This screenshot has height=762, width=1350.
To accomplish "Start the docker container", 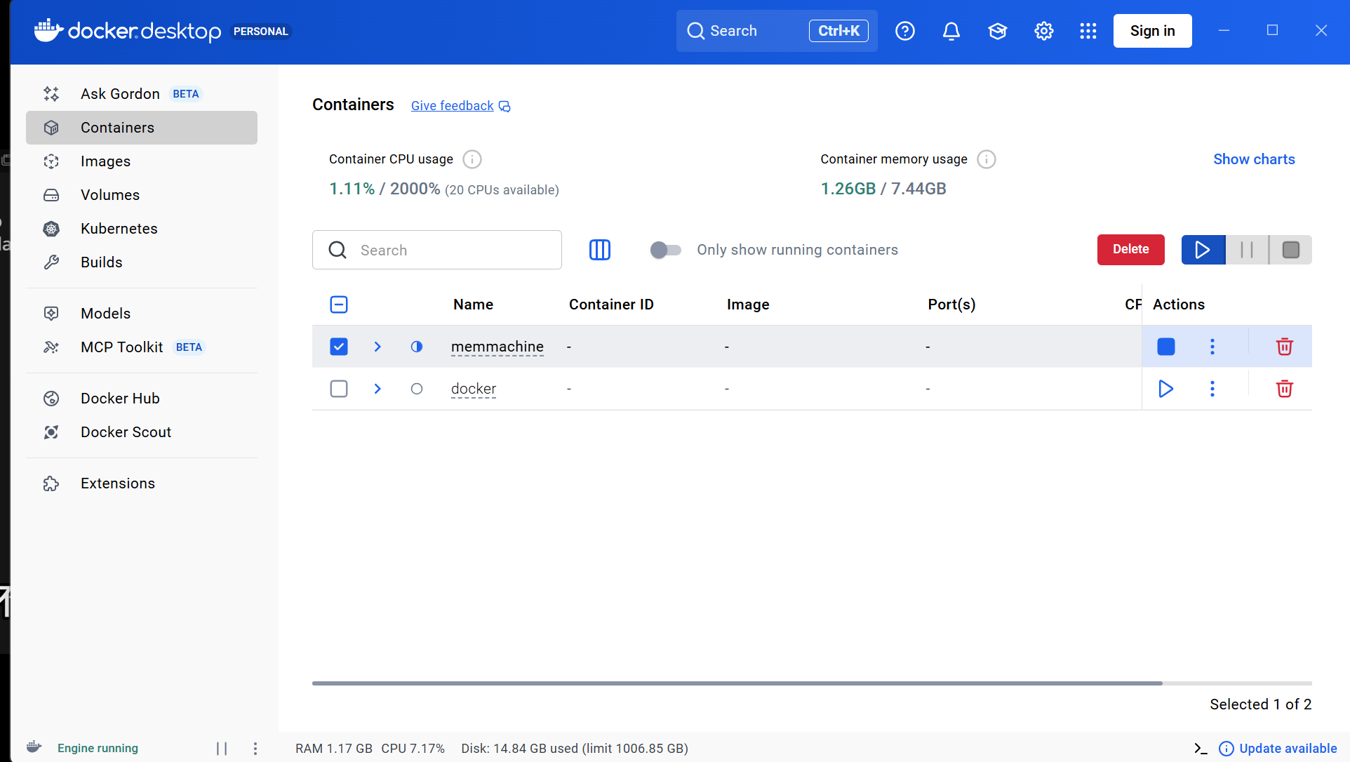I will [x=1165, y=389].
